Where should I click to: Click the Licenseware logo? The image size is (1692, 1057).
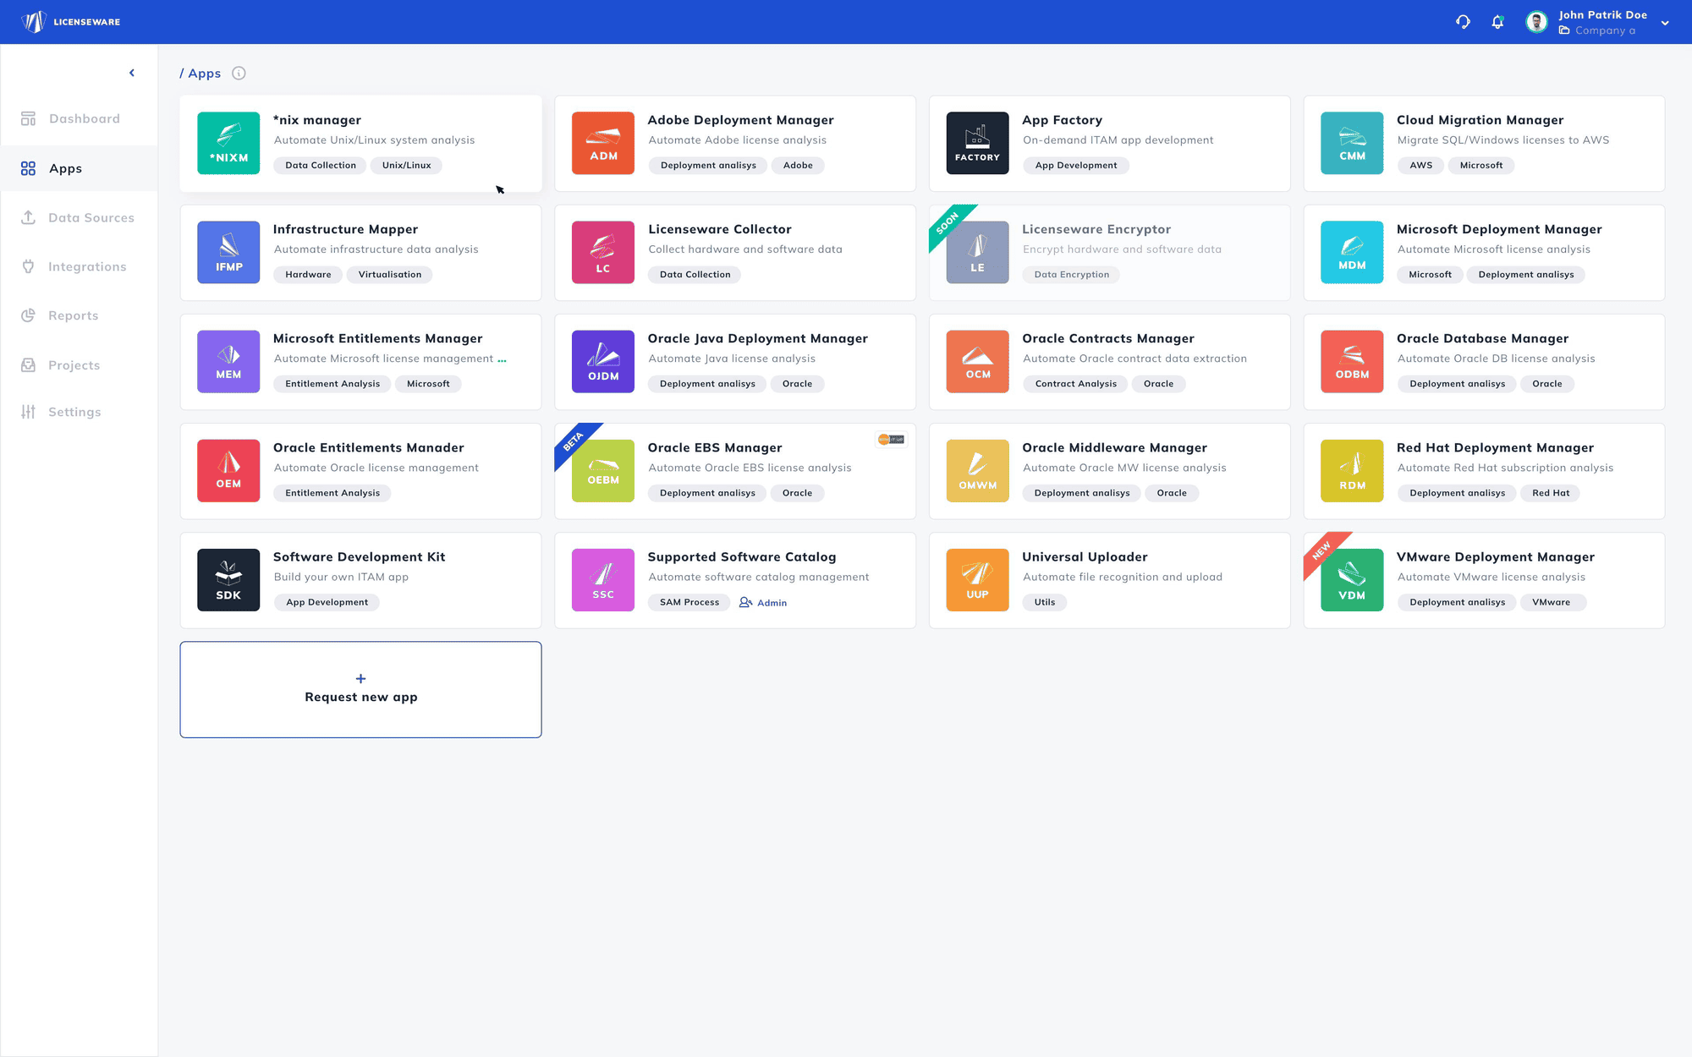click(71, 22)
